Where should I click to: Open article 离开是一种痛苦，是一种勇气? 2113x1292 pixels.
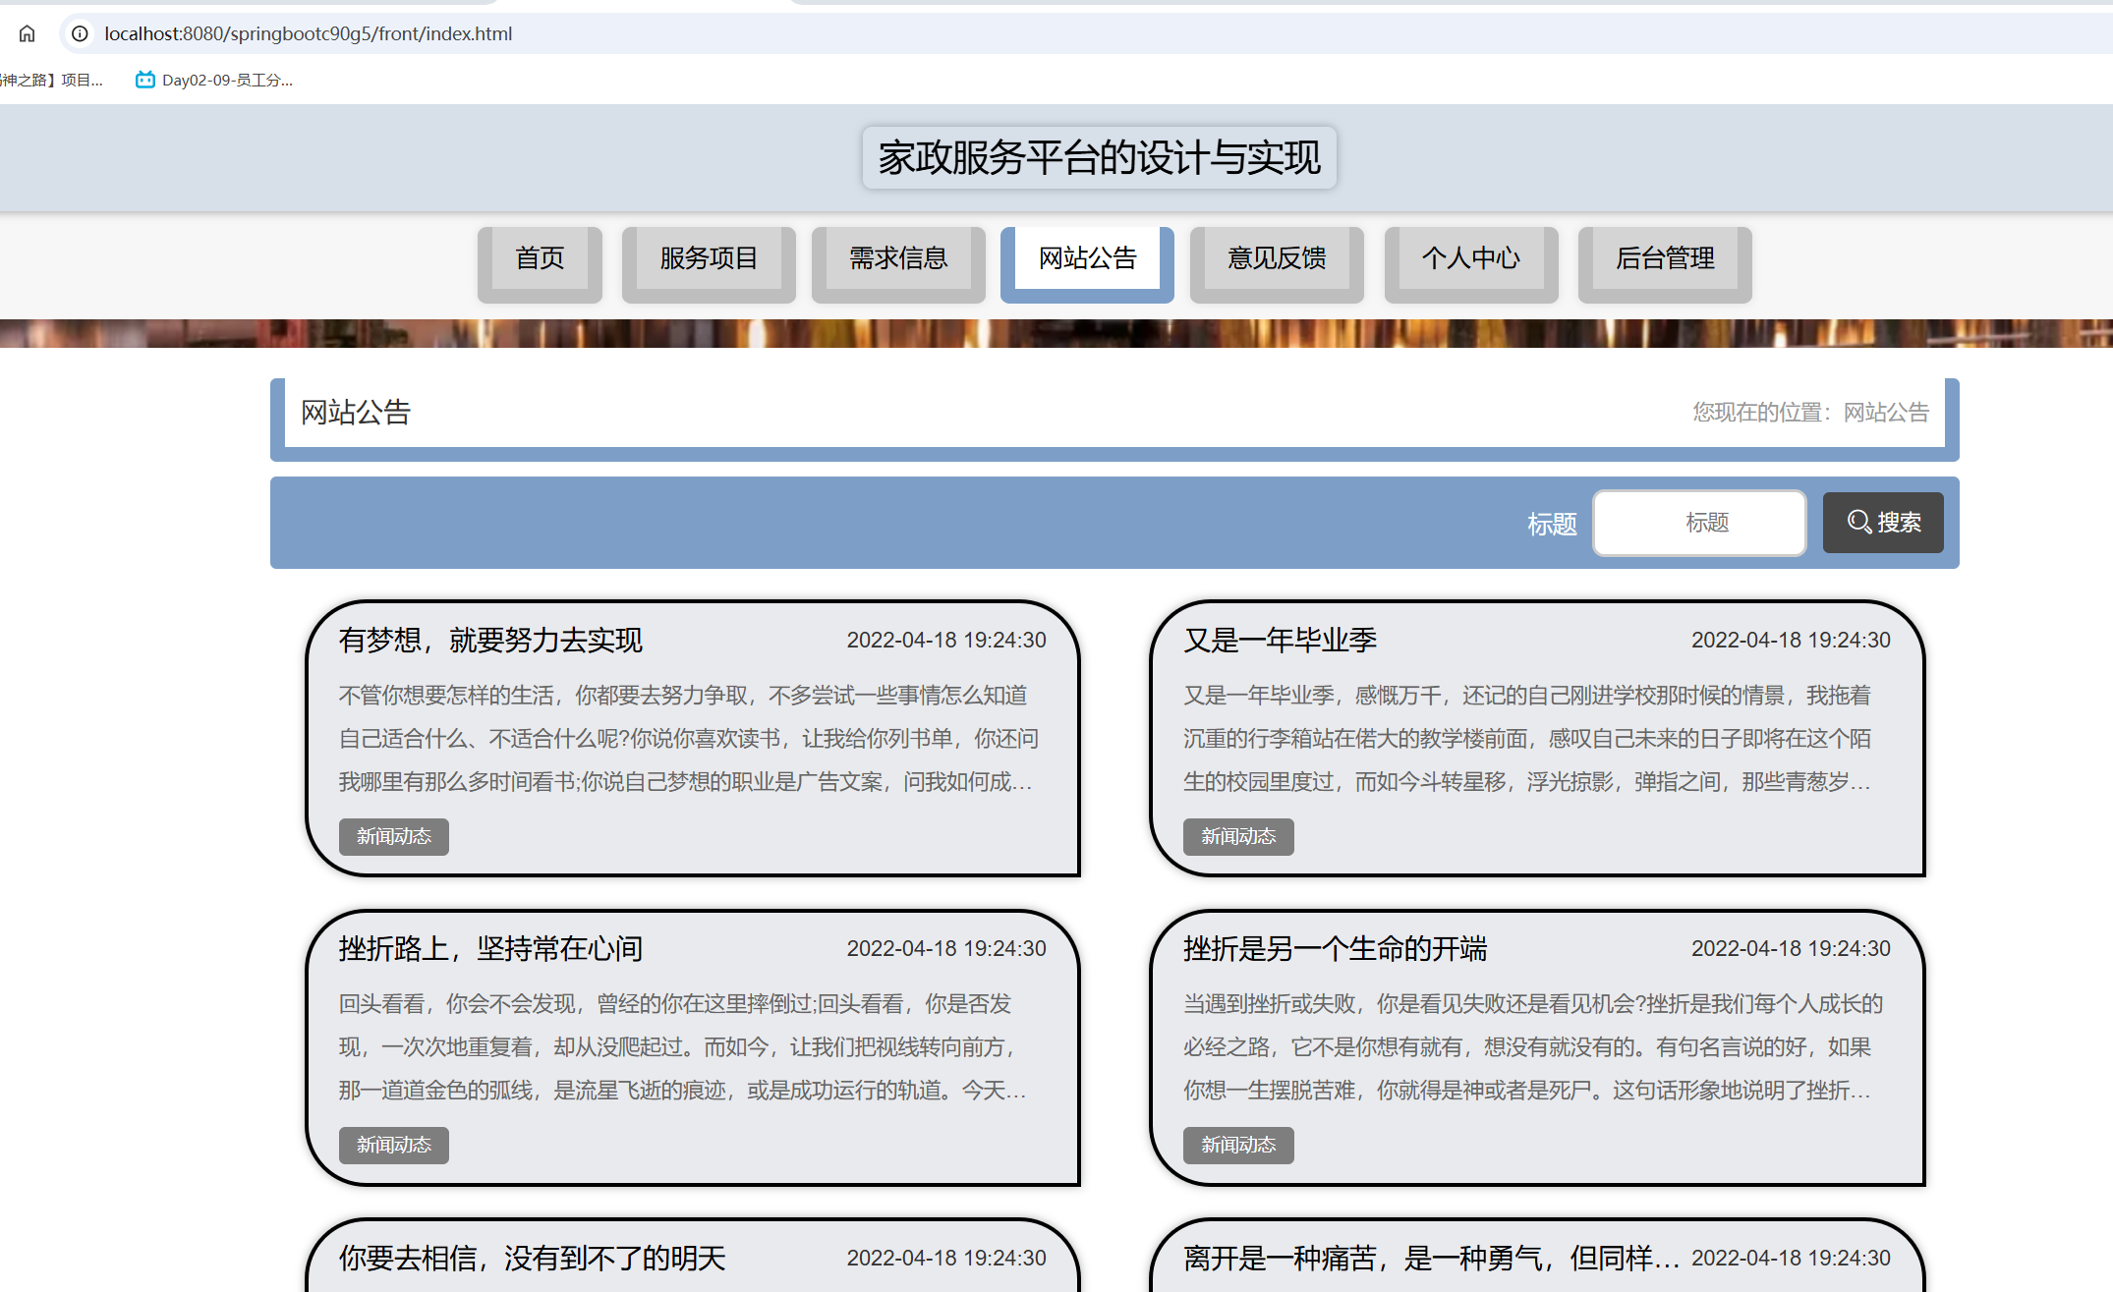coord(1431,1259)
